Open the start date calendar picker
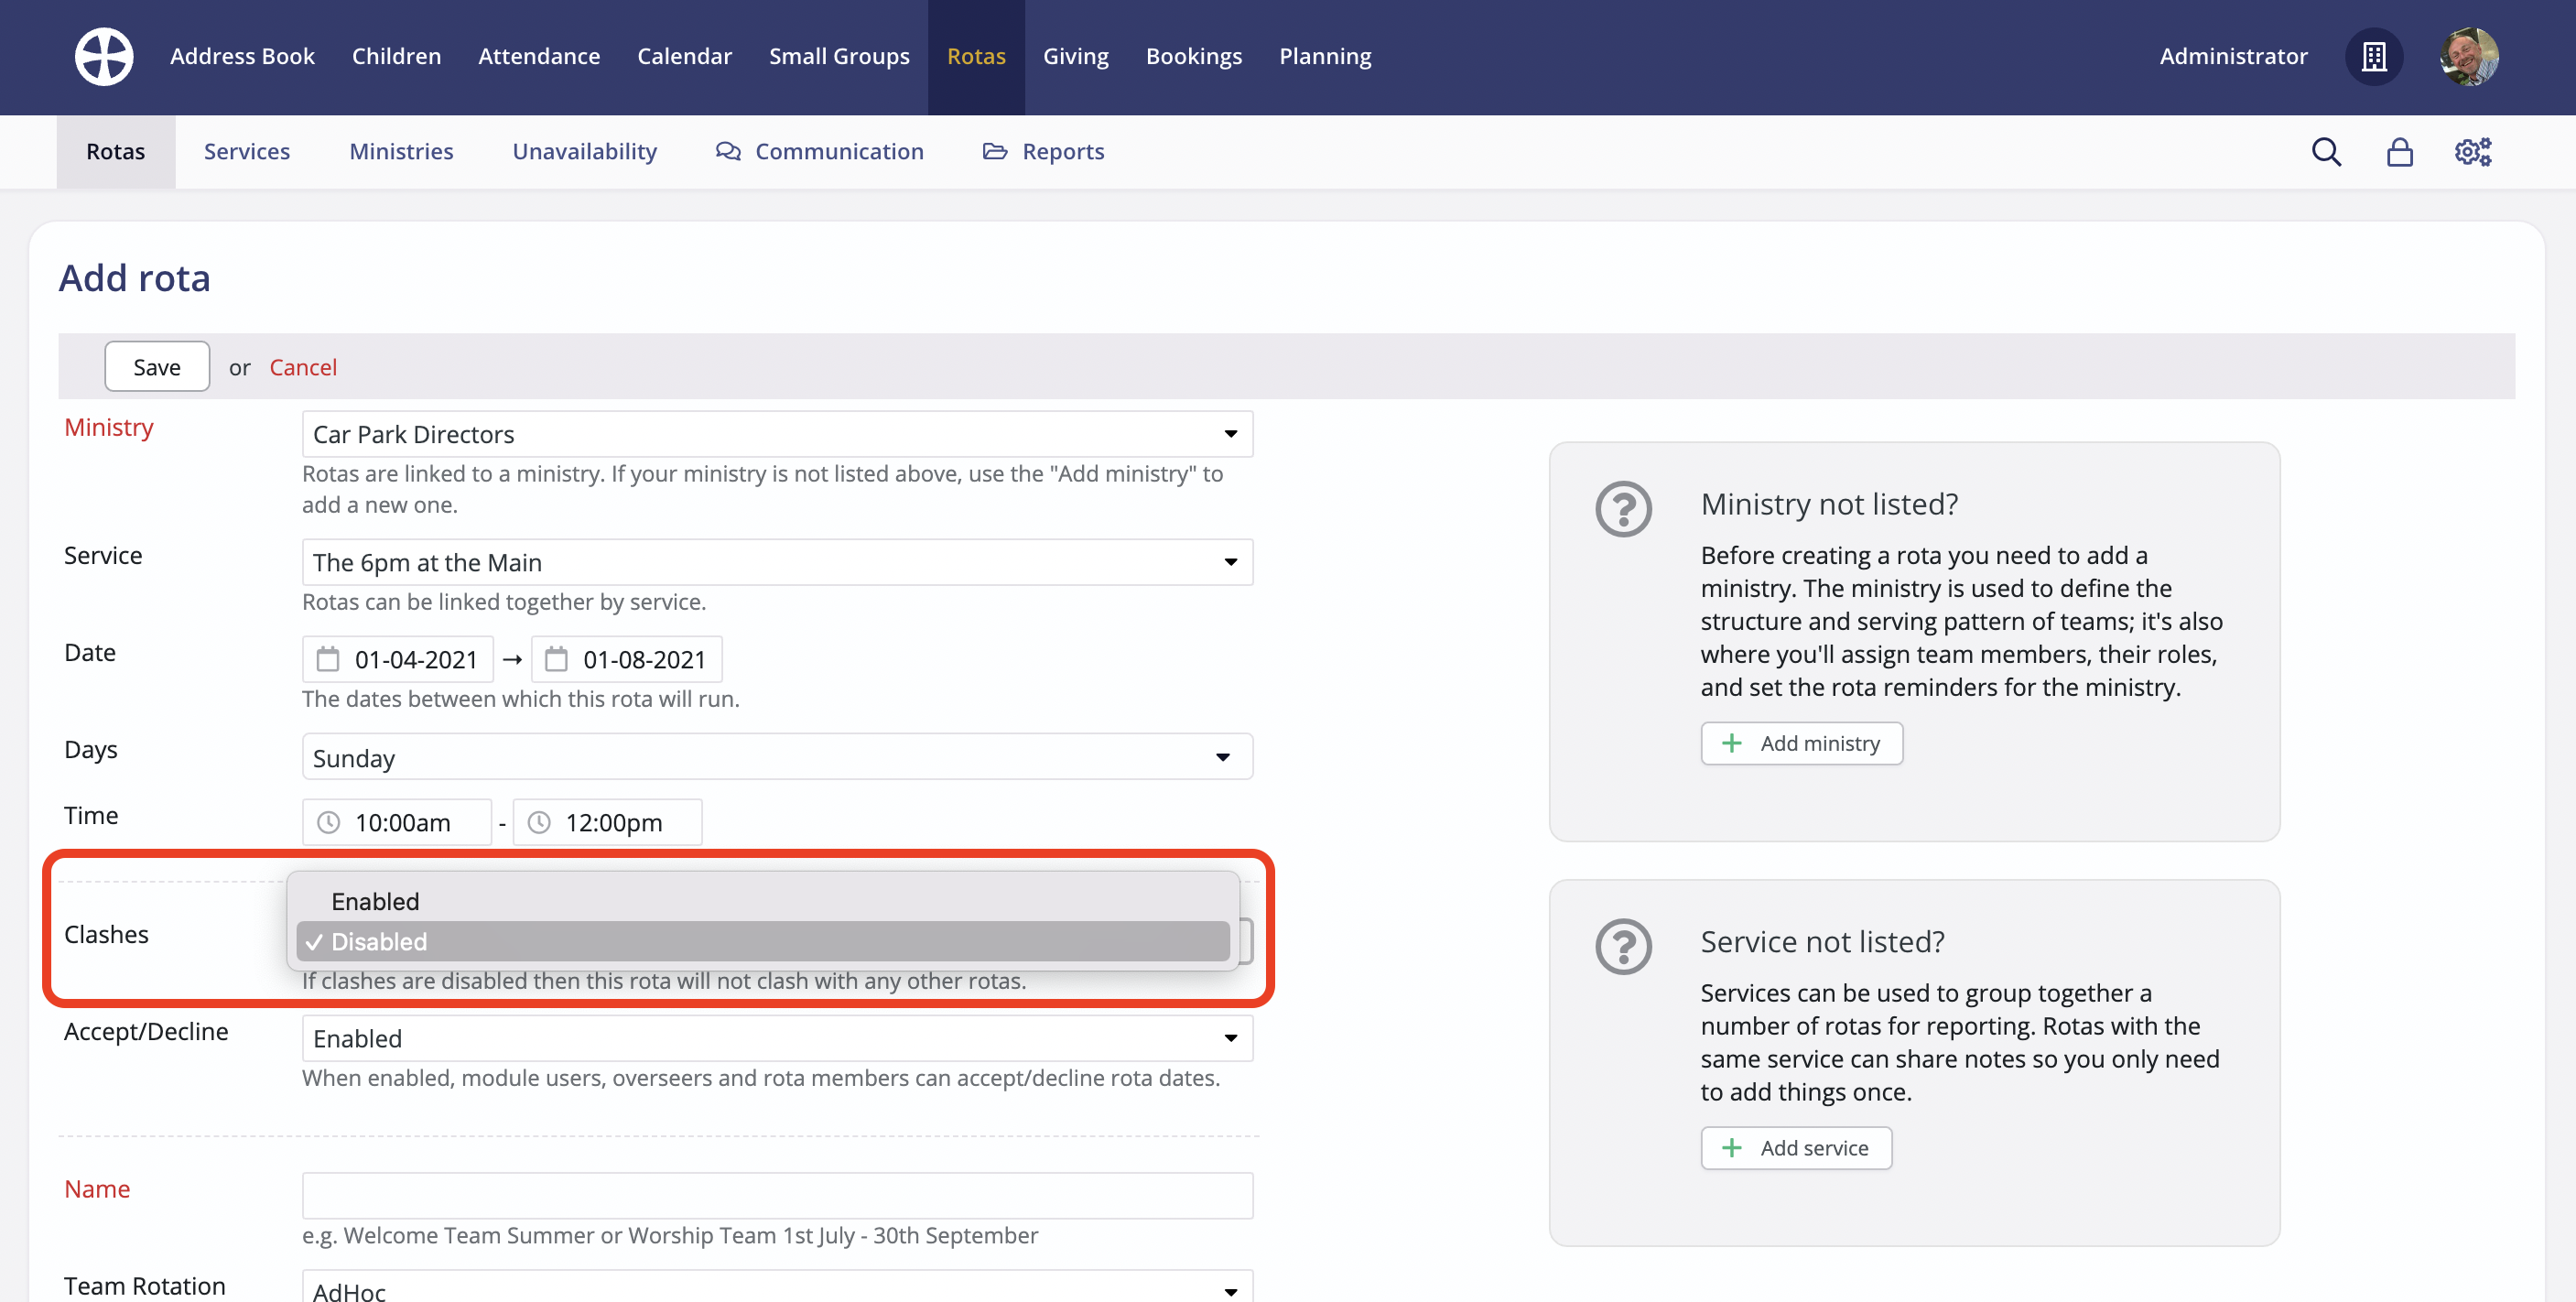Screen dimensions: 2576x1302 pos(328,658)
